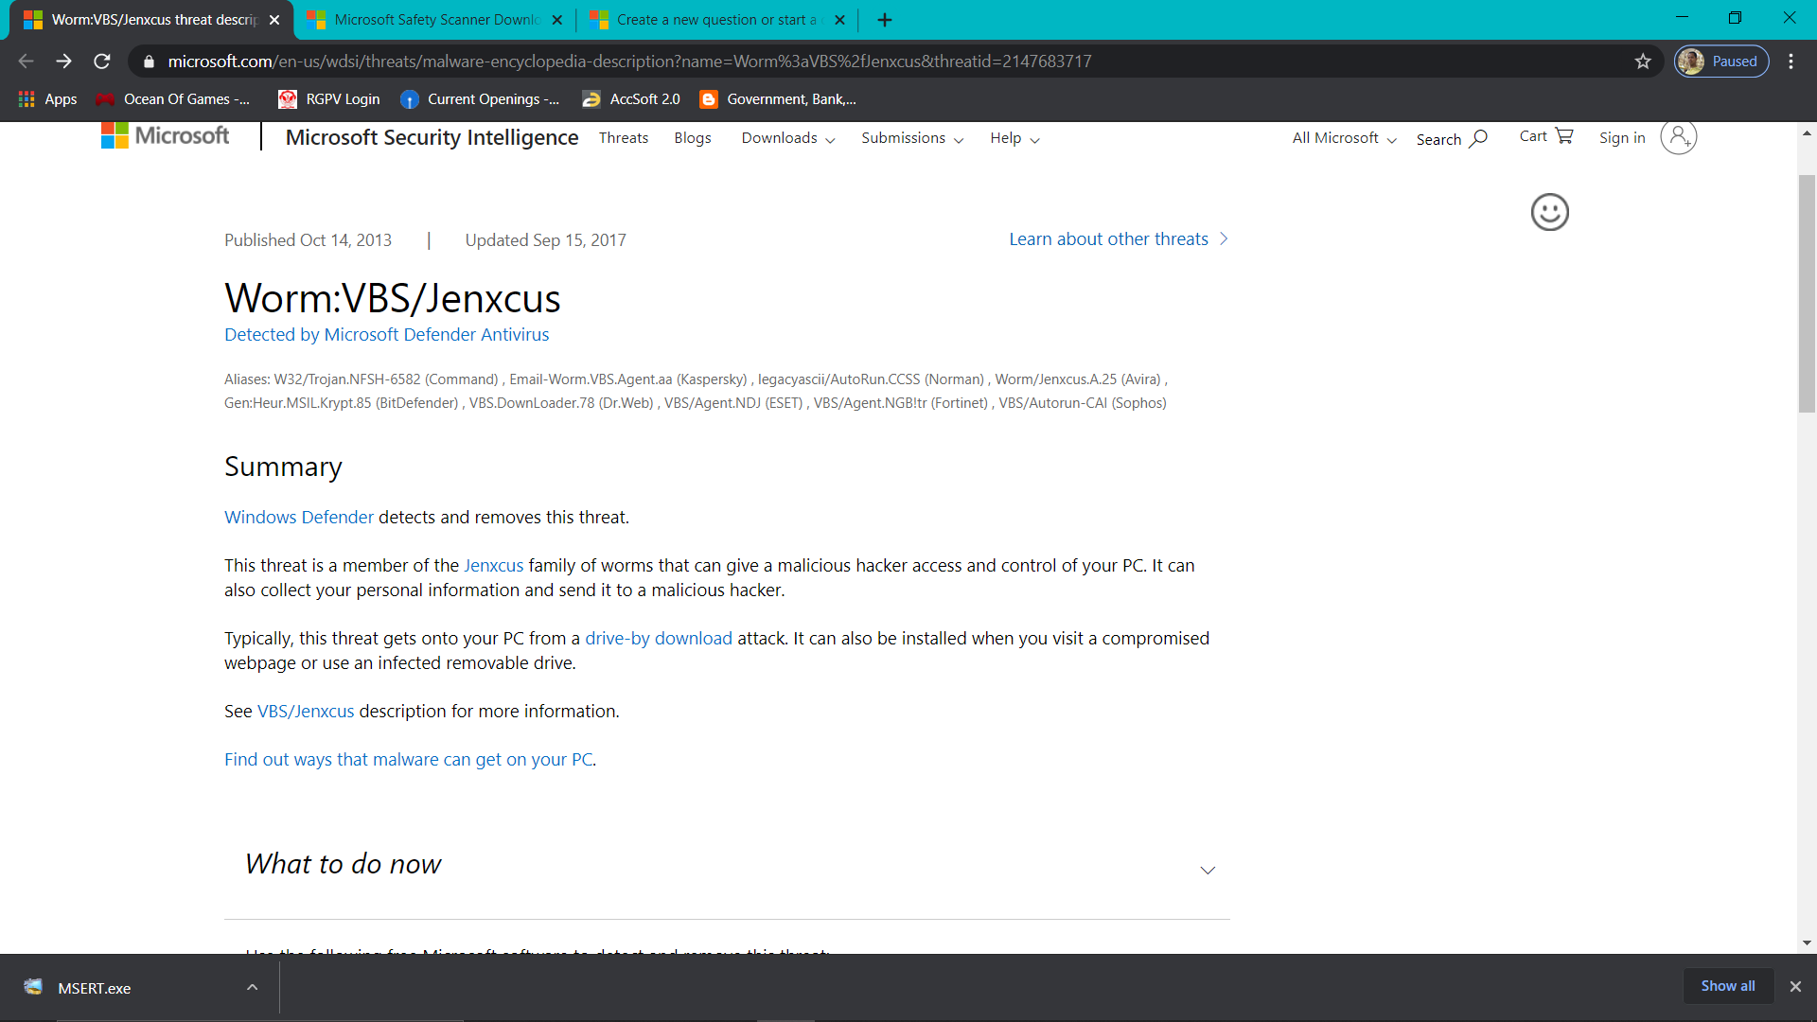This screenshot has width=1817, height=1022.
Task: Expand the Downloads dropdown
Action: 788,138
